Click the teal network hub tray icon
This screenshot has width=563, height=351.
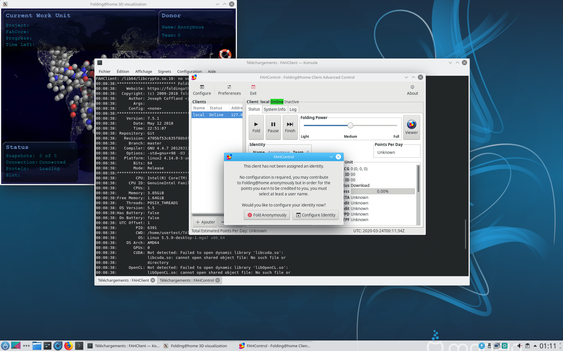505,346
